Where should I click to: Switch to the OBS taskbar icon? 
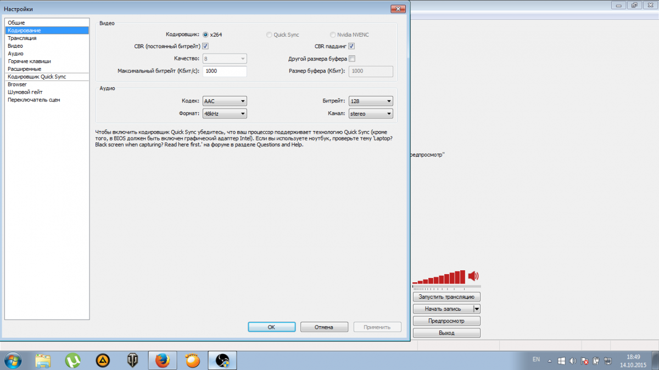pyautogui.click(x=222, y=360)
